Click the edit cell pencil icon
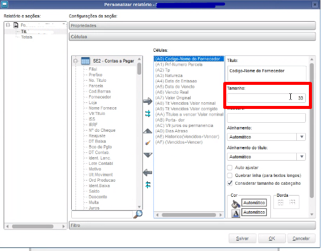The height and width of the screenshot is (251, 321). tap(148, 143)
